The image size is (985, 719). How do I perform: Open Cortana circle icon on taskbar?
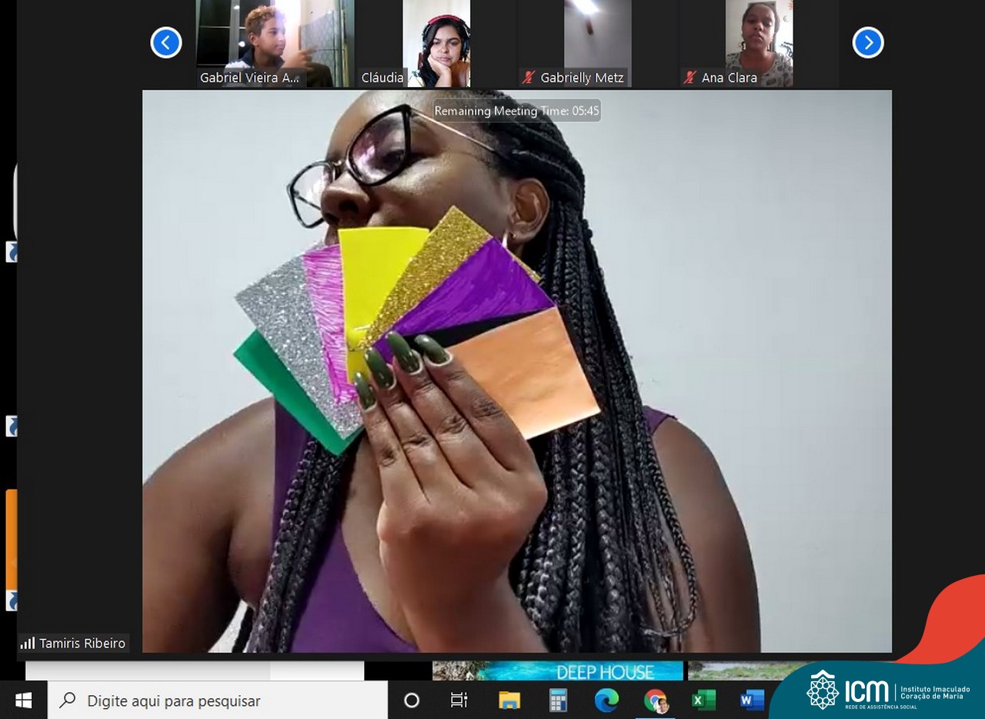412,701
